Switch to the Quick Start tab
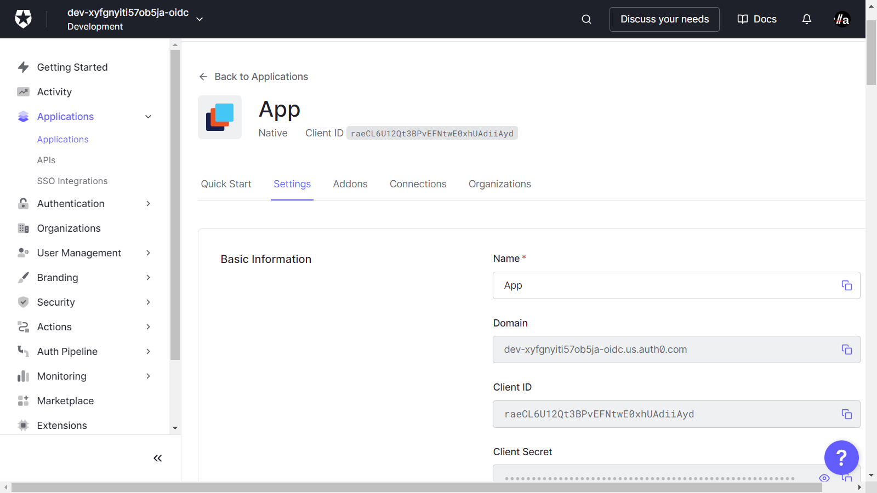877x493 pixels. 226,184
